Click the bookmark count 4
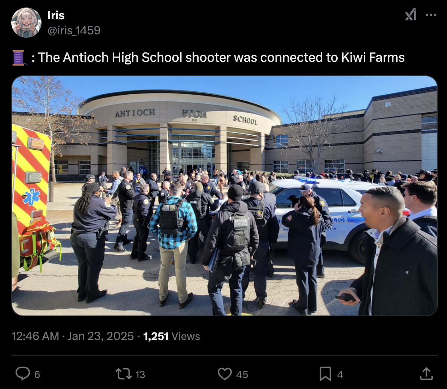The image size is (447, 389). tap(340, 374)
